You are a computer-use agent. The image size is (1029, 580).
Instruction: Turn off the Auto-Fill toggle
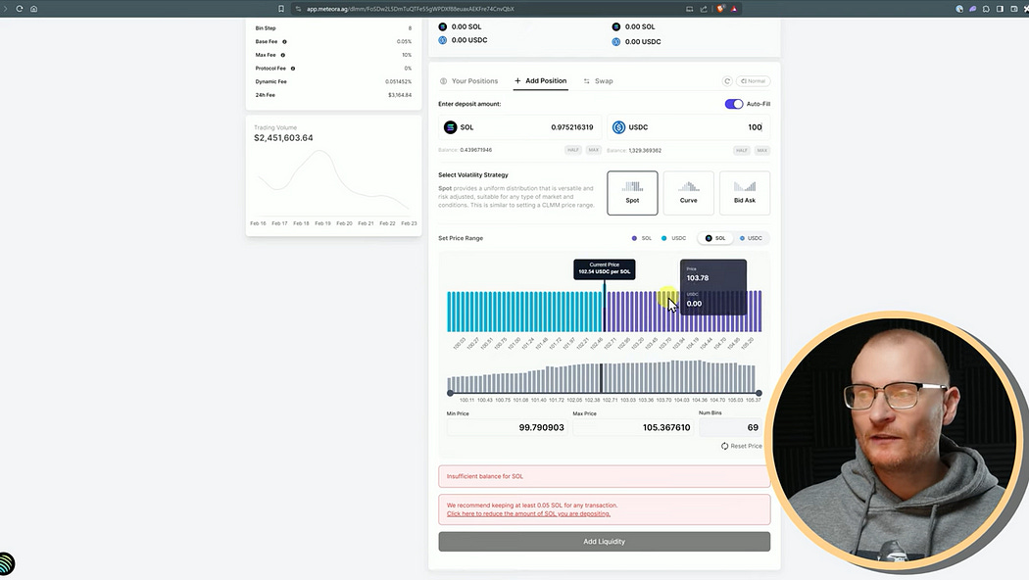pos(734,104)
